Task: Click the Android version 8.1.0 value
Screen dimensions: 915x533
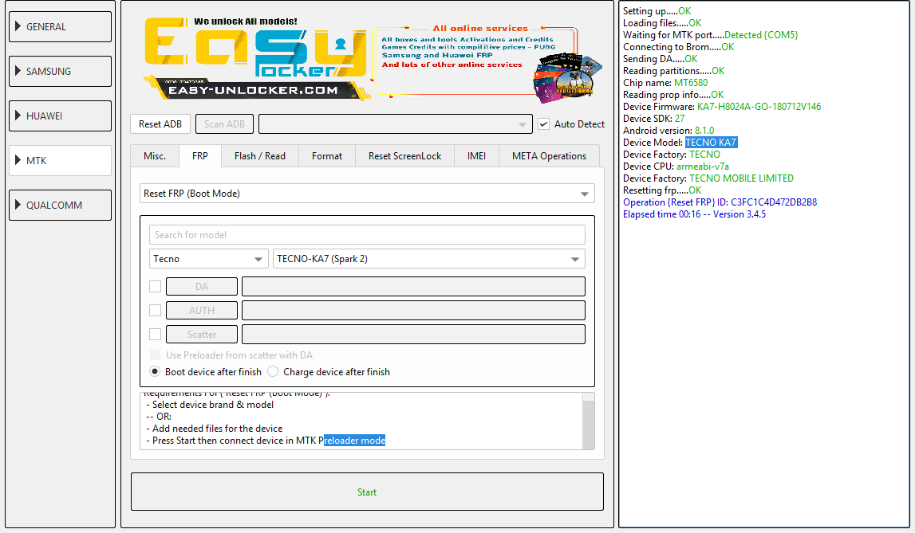Action: (704, 131)
